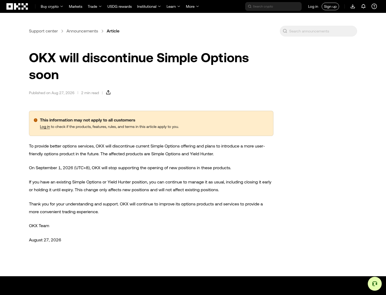386x295 pixels.
Task: Focus the Search announcements field
Action: [318, 31]
